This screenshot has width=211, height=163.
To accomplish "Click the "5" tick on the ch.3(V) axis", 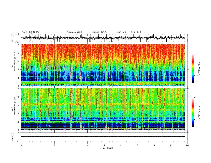I will pos(19,133).
